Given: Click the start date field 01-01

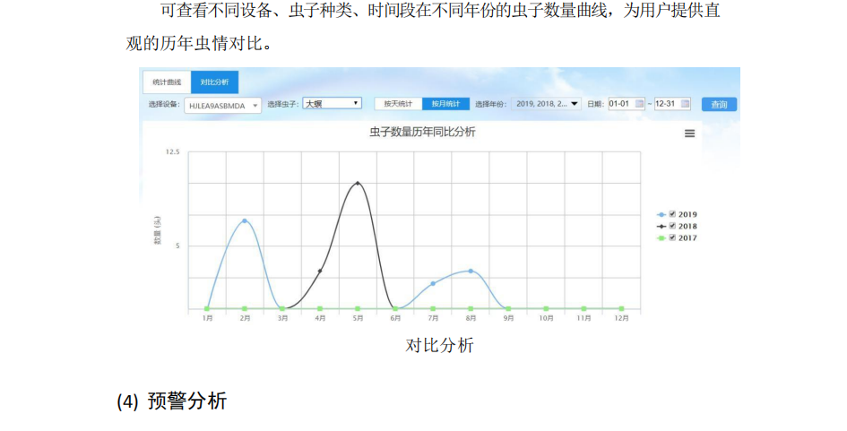Looking at the screenshot, I should 620,104.
